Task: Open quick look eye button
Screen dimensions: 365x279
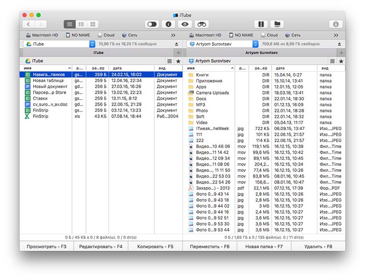Action: [x=185, y=24]
